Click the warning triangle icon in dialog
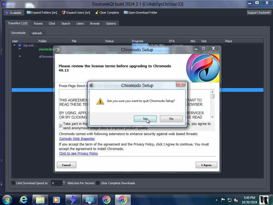 coord(100,101)
